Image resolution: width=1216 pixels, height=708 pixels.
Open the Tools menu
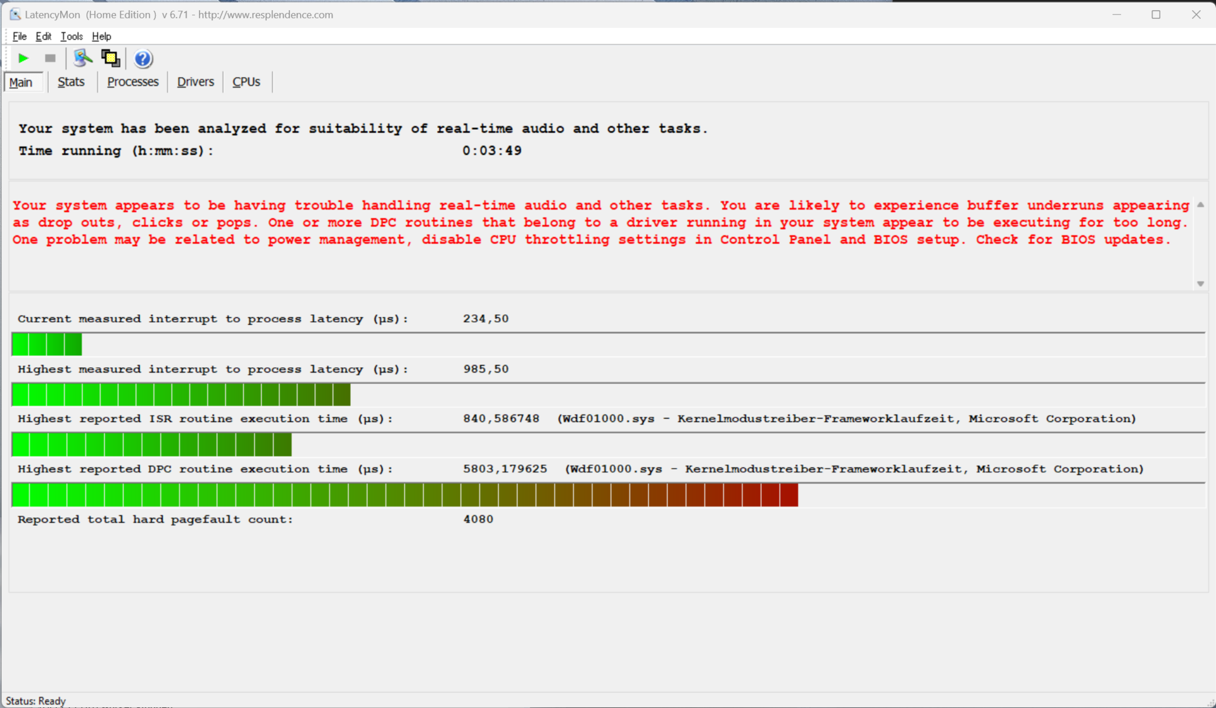tap(71, 36)
